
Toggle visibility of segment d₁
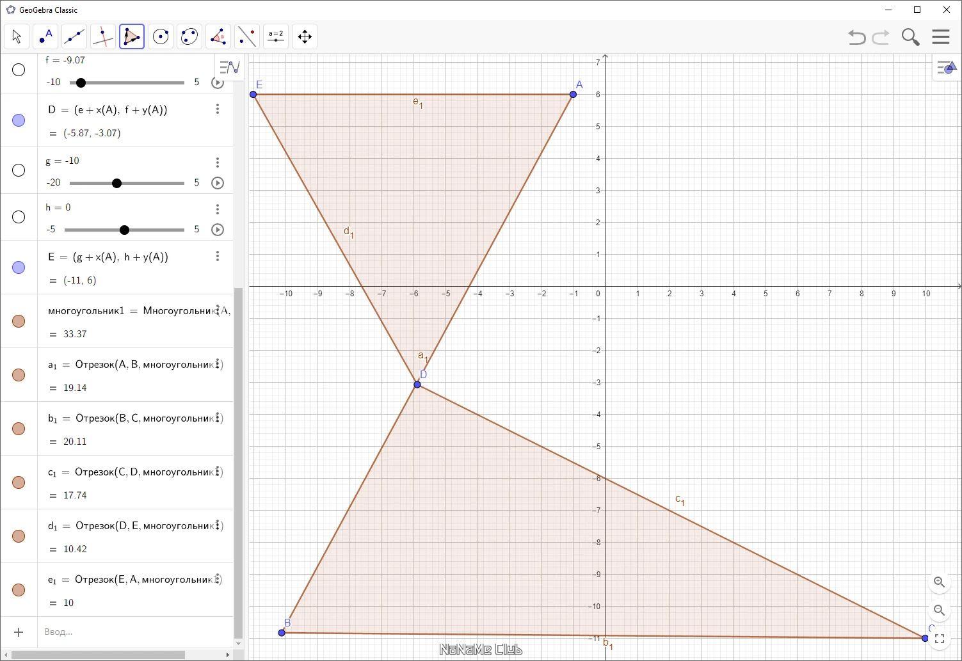click(x=19, y=536)
